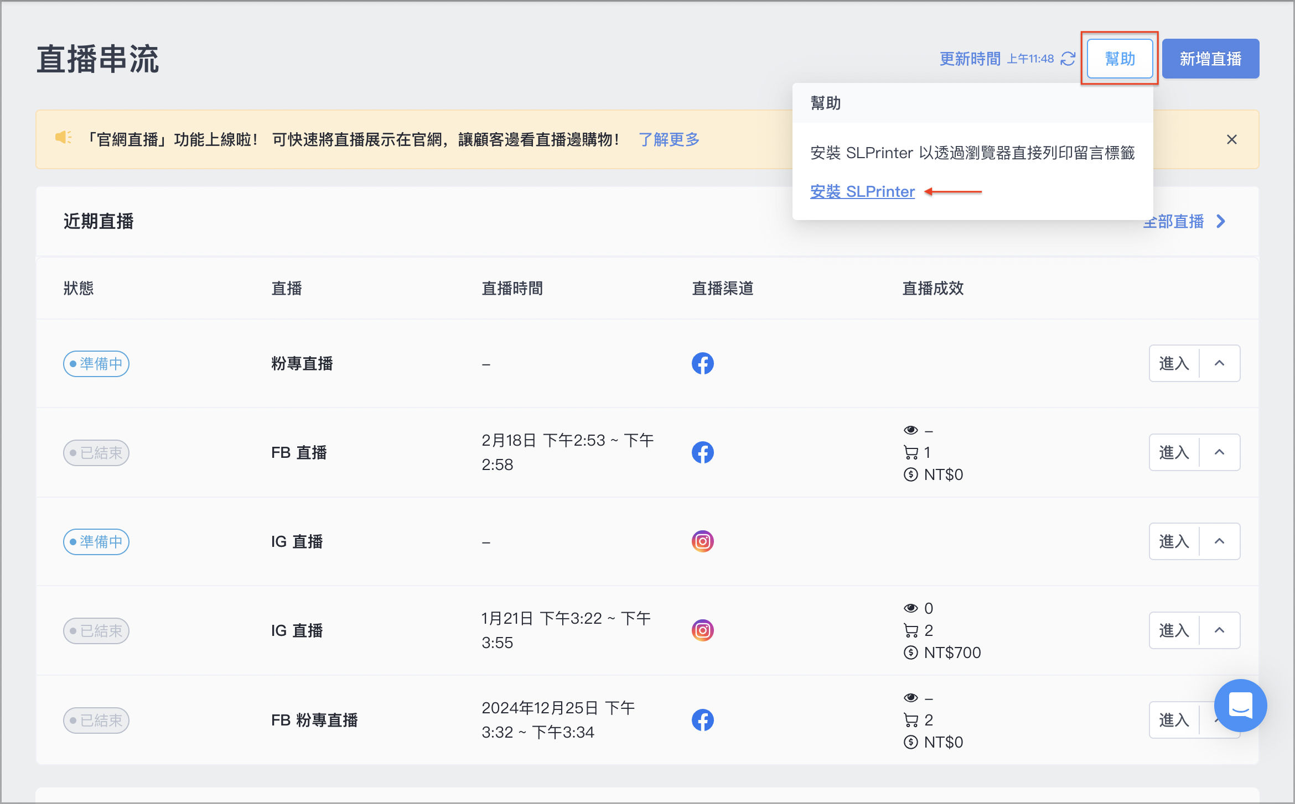Viewport: 1295px width, 804px height.
Task: Click 已結束 badge in FB 粉專直播 row
Action: [96, 721]
